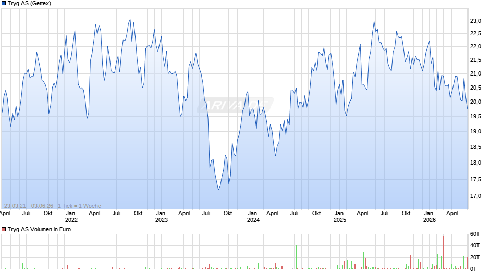The image size is (490, 274).
Task: Click the 'Jan. 2022' time axis label
Action: pos(71,217)
